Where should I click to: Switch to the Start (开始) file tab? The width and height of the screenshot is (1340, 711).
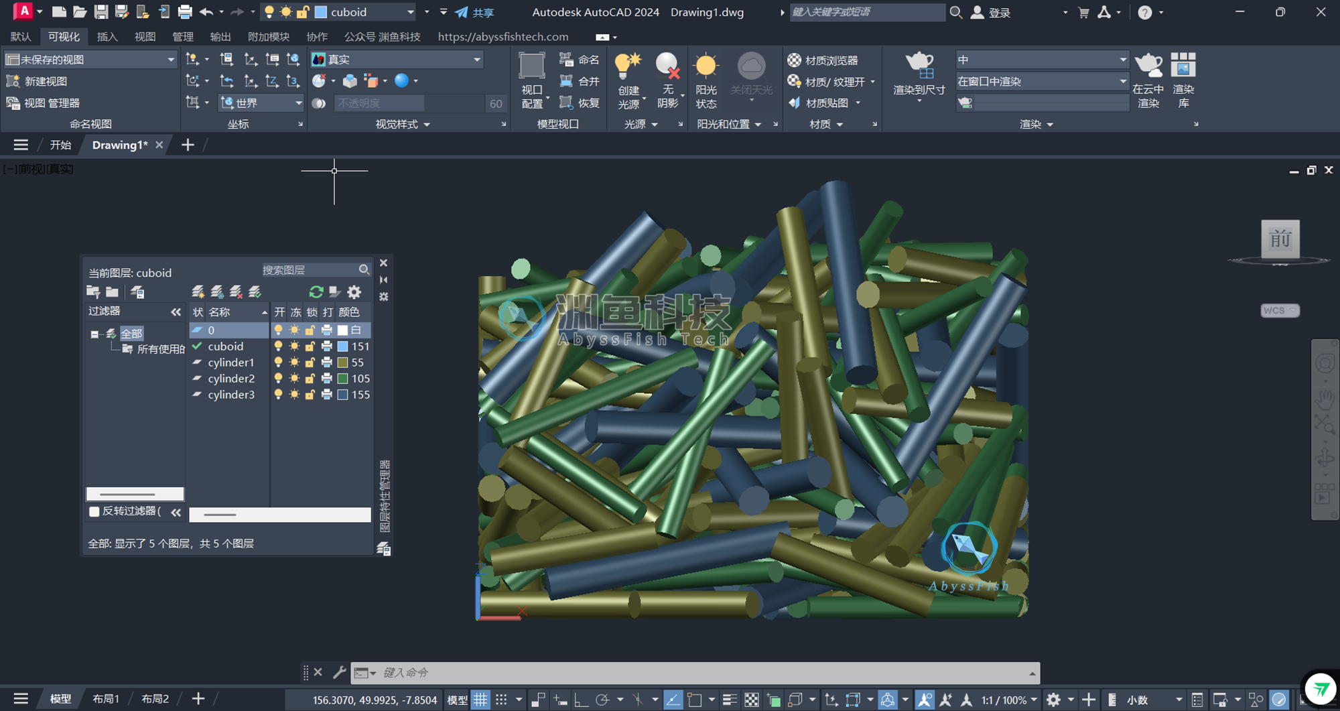60,145
